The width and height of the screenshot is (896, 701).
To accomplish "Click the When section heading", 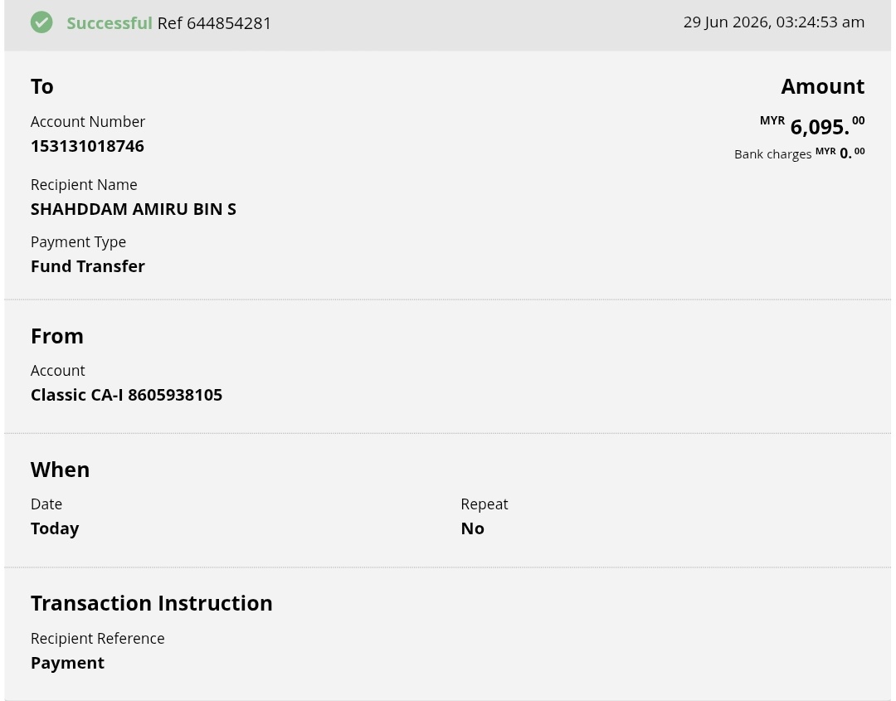I will point(60,470).
